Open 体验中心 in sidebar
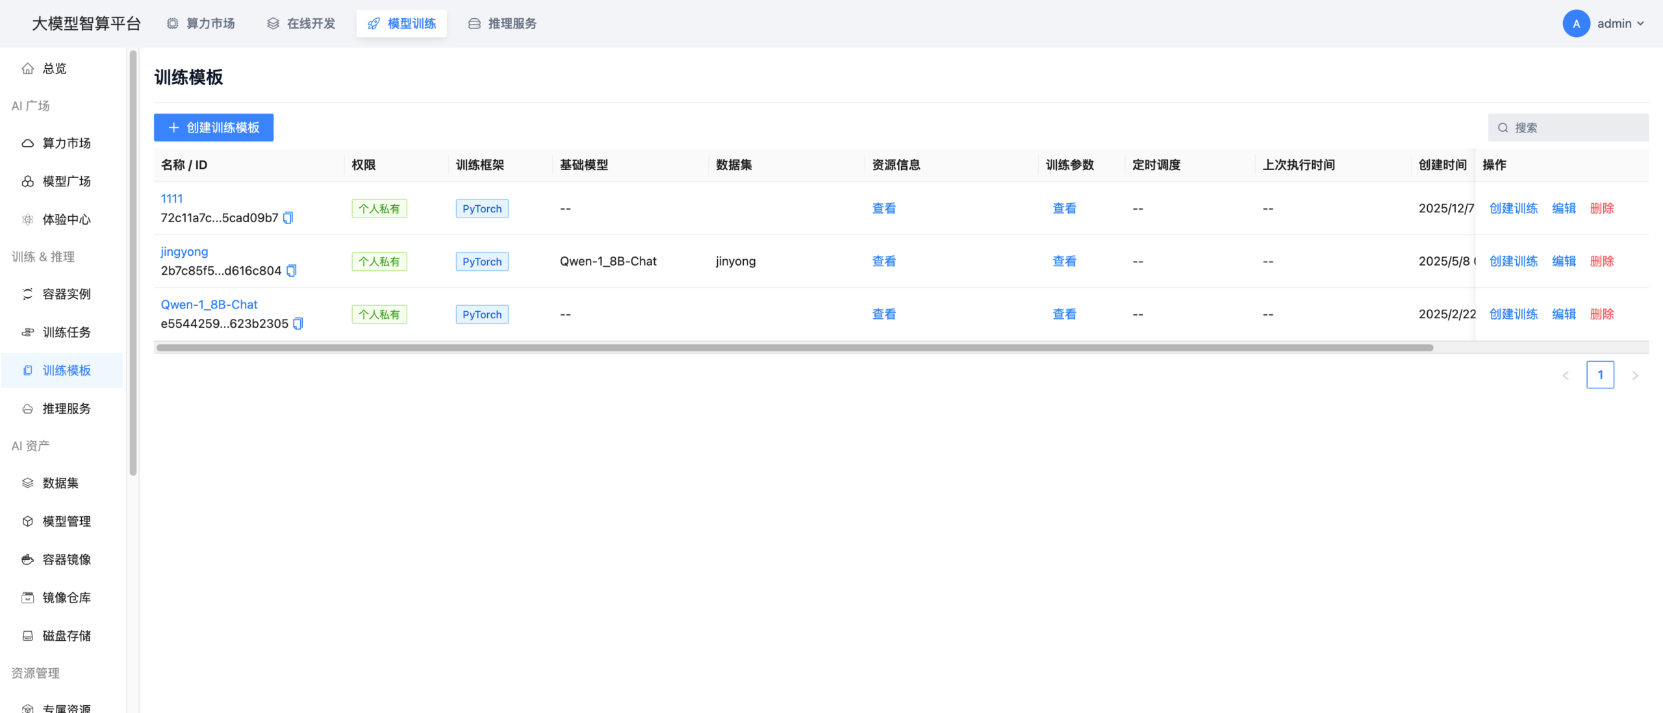 66,219
